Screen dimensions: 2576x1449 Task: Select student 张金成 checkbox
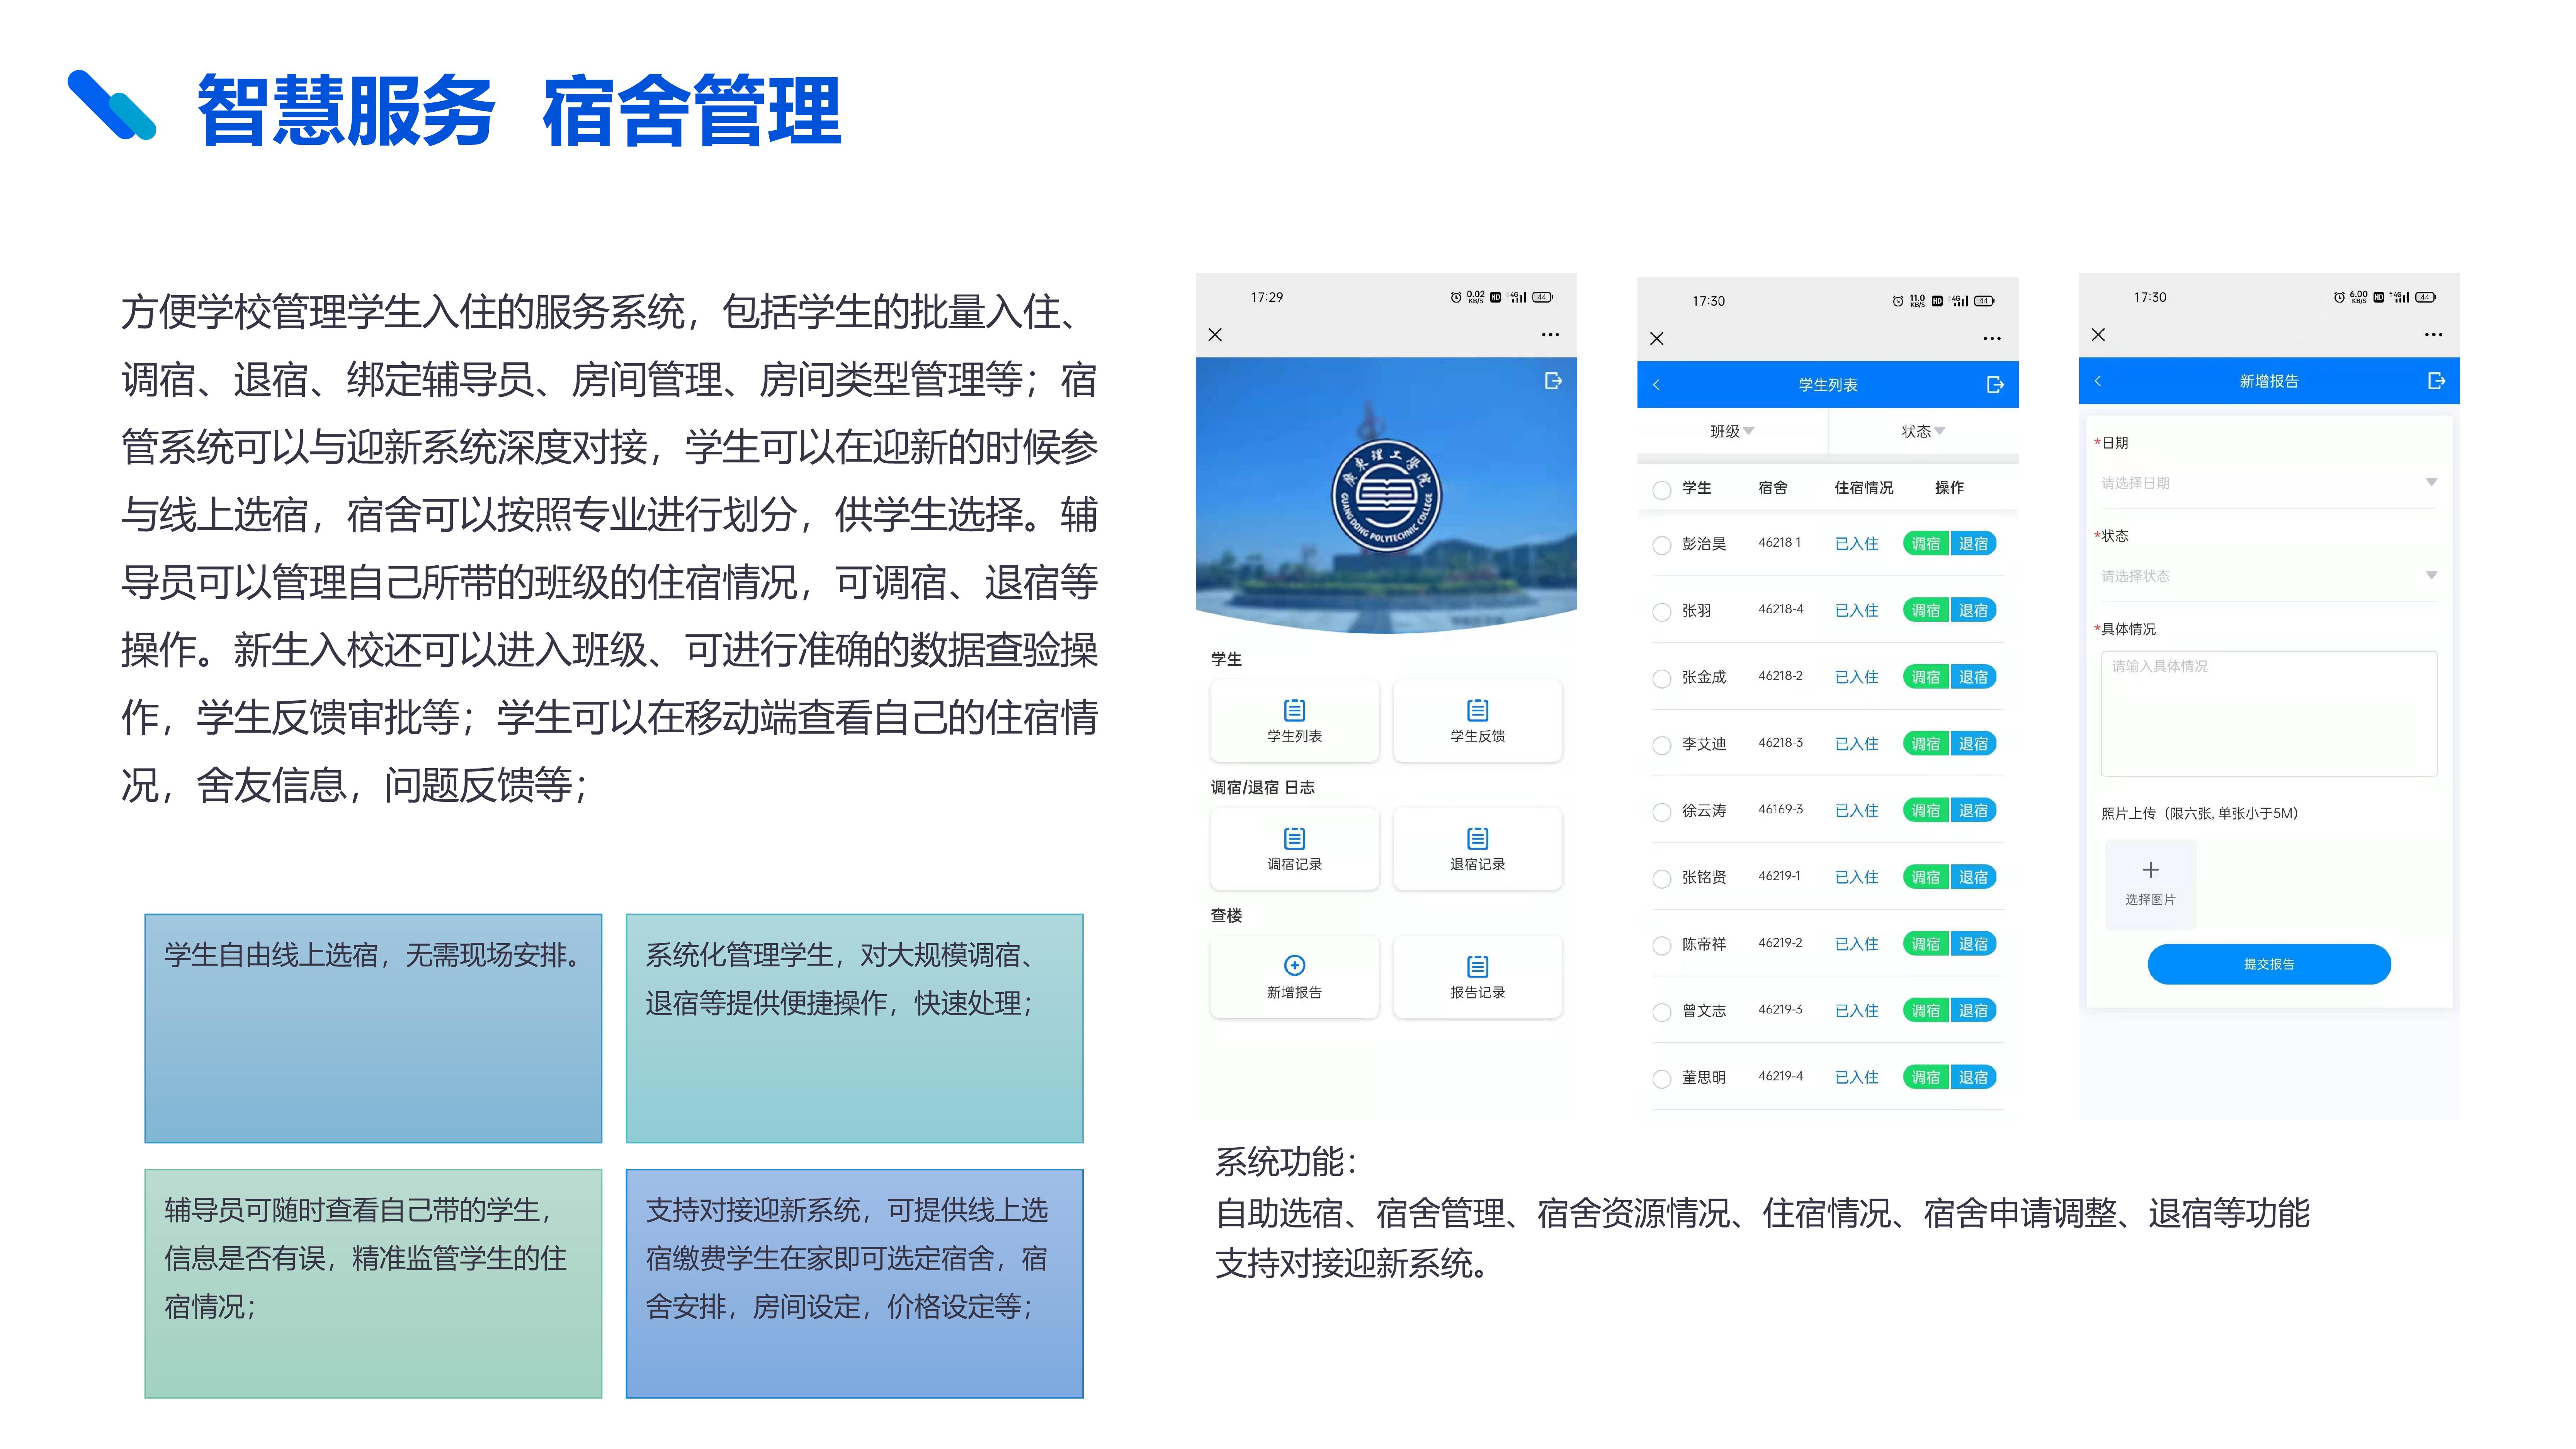click(x=1662, y=679)
